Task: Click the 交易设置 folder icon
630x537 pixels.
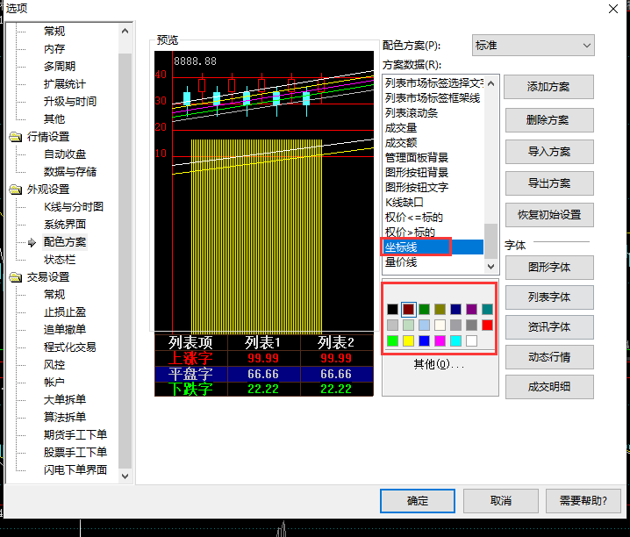Action: point(16,277)
